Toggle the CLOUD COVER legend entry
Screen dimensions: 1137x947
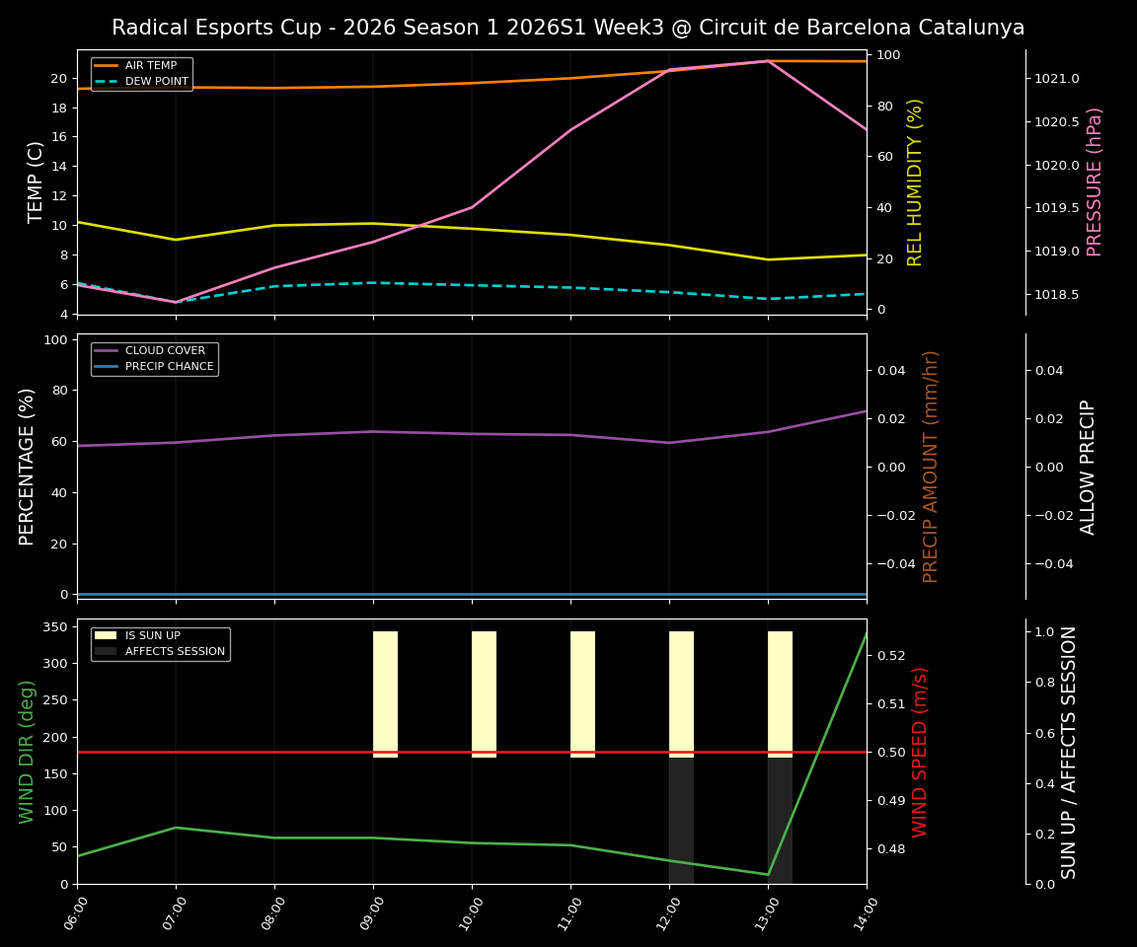tap(163, 350)
